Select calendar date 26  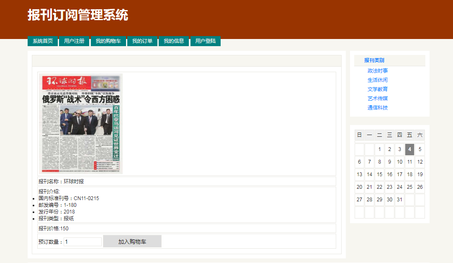point(420,187)
